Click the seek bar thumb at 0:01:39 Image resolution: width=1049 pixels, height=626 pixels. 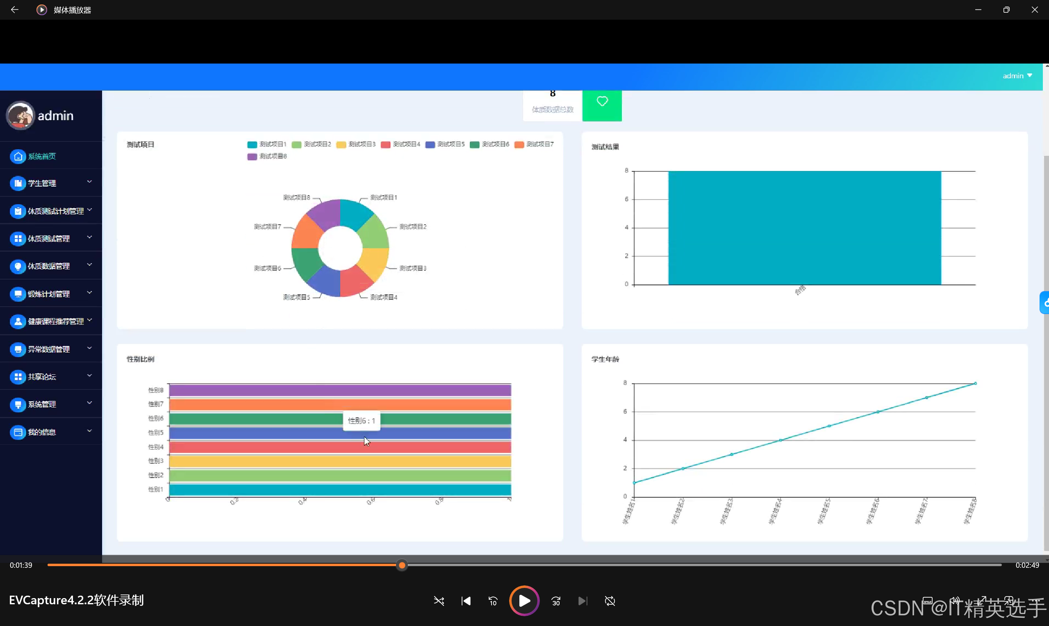[402, 565]
